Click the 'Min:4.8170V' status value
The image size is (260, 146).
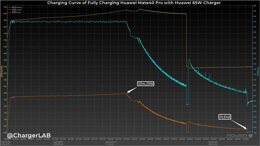click(x=6, y=144)
